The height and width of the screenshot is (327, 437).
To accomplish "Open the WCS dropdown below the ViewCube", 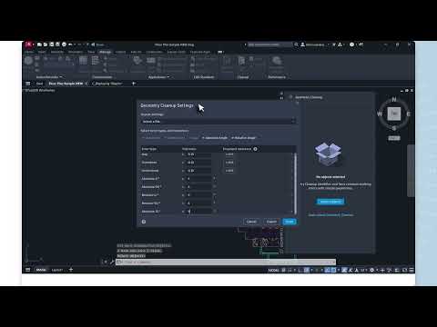I will pyautogui.click(x=394, y=138).
